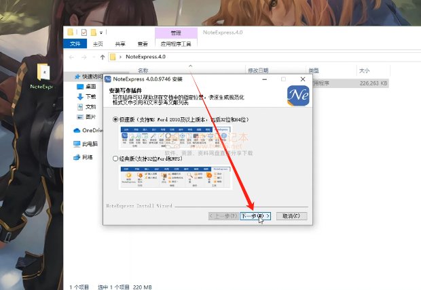
Task: Click the OneDrive cloud icon
Action: click(77, 131)
